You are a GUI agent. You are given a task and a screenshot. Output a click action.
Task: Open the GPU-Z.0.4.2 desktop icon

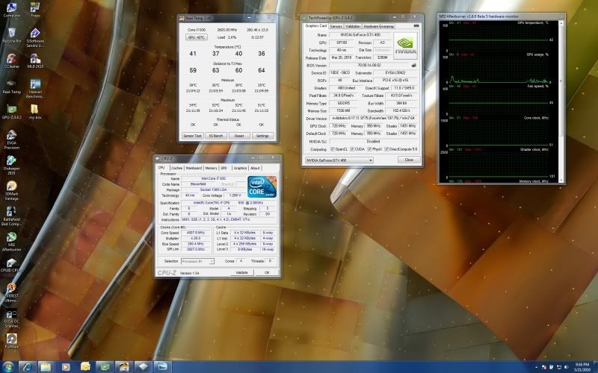(x=11, y=111)
